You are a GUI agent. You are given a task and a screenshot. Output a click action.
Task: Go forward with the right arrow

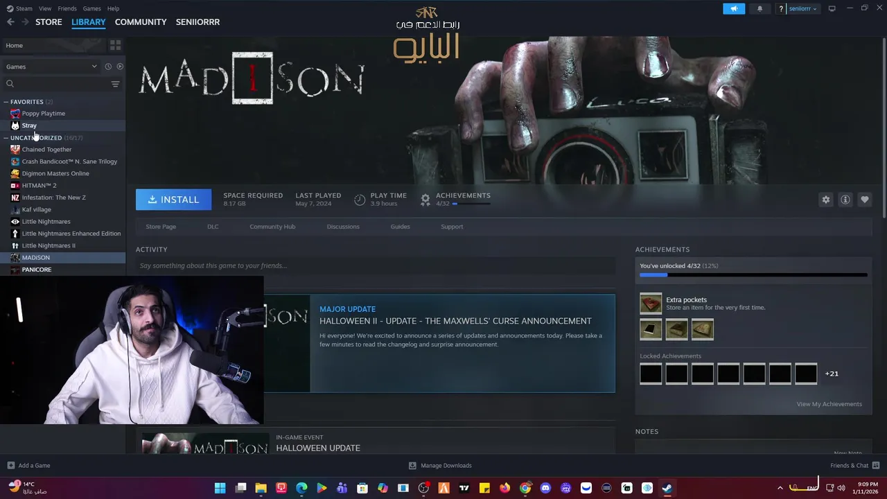coord(25,22)
